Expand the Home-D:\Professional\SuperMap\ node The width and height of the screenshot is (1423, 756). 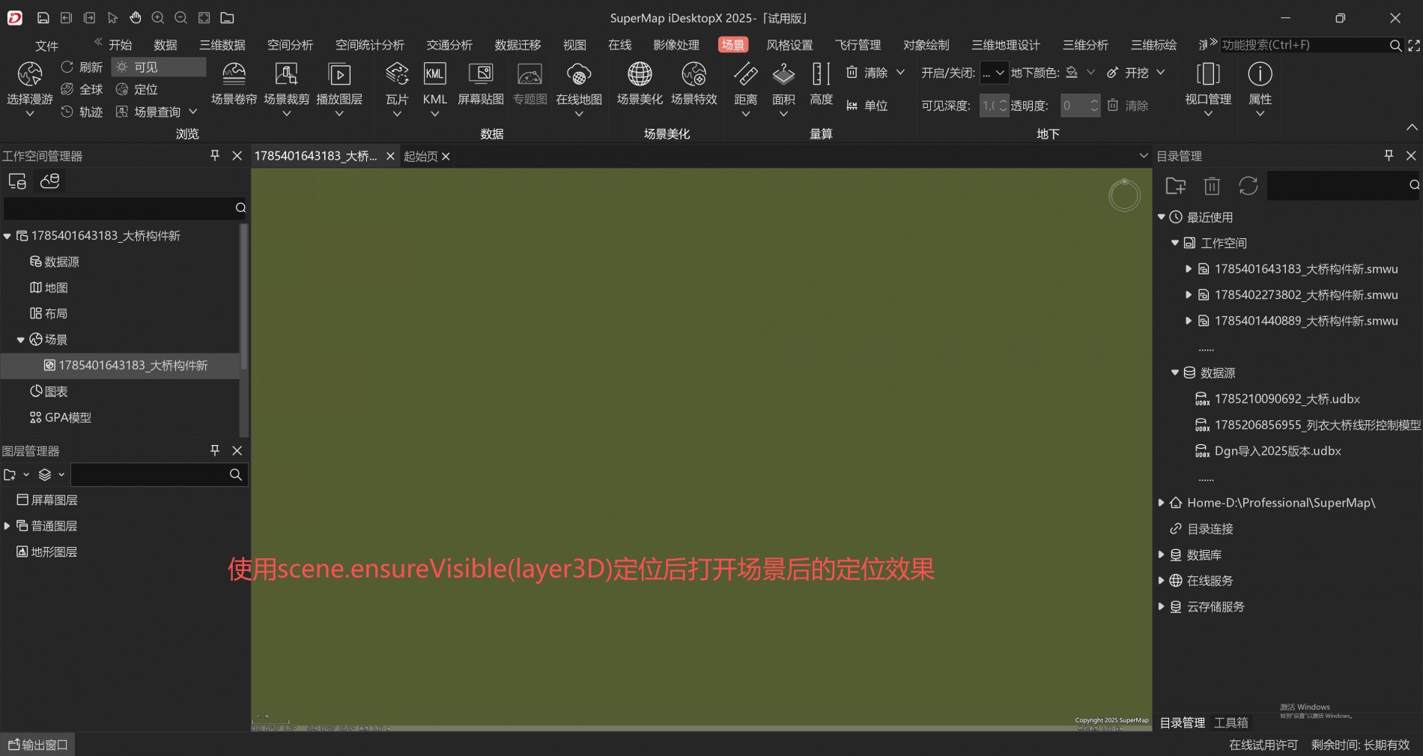click(1162, 503)
